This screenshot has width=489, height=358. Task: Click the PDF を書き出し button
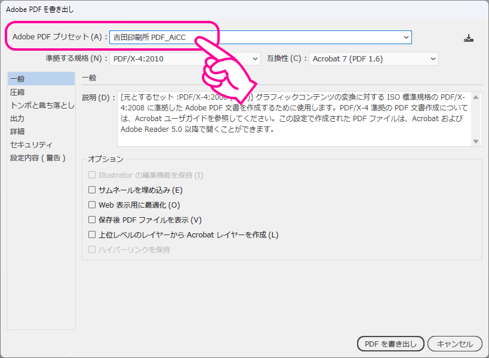pyautogui.click(x=390, y=344)
